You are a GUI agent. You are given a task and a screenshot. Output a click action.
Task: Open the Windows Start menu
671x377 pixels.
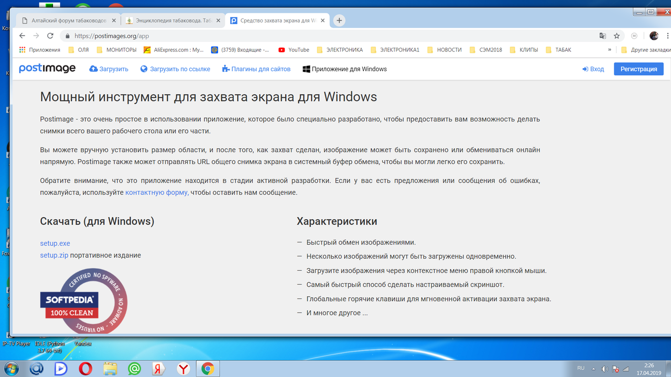[x=10, y=369]
